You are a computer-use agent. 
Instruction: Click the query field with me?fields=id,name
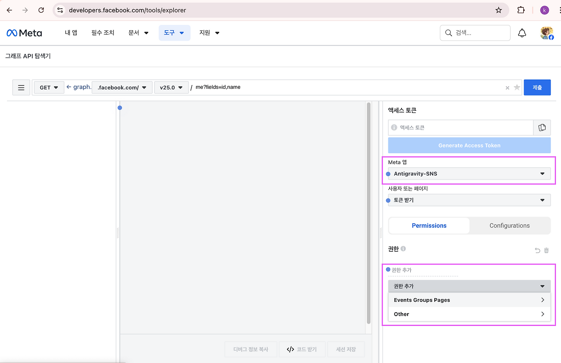(348, 88)
